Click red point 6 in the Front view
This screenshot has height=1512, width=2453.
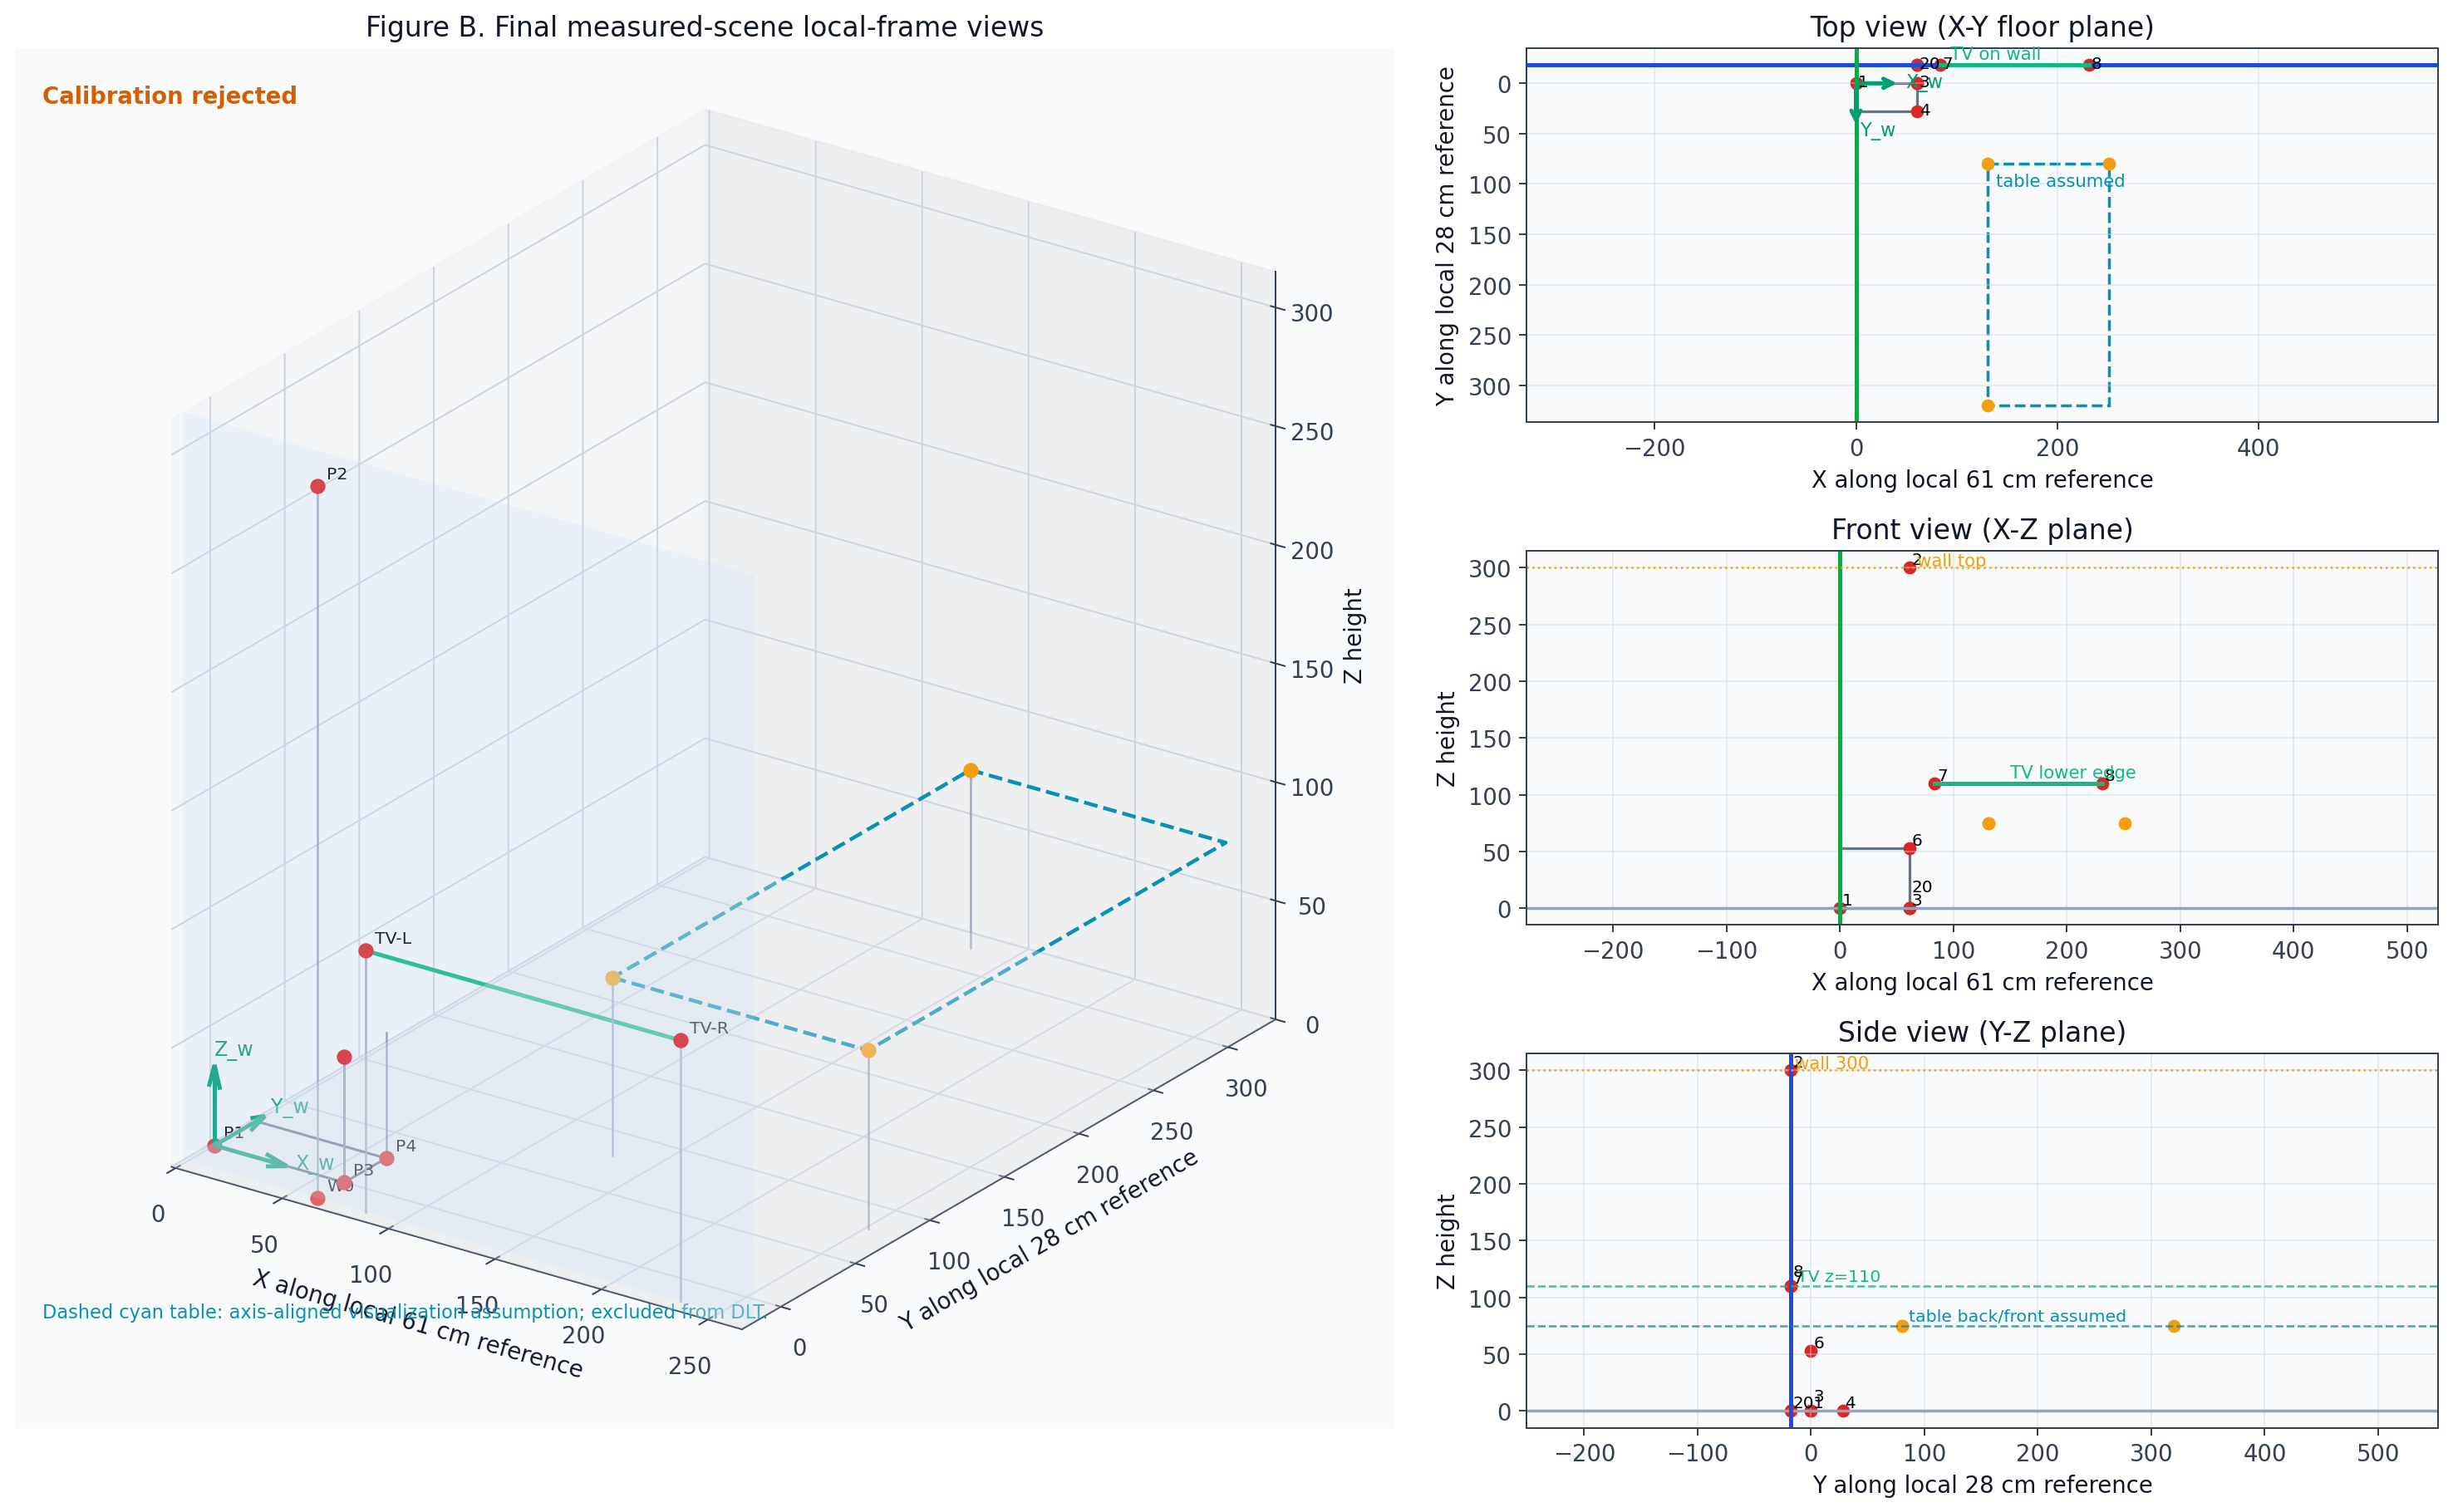point(1910,848)
